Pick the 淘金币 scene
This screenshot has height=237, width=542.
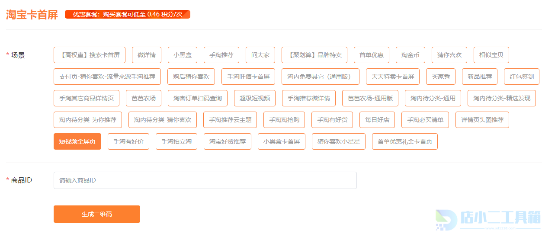411,55
